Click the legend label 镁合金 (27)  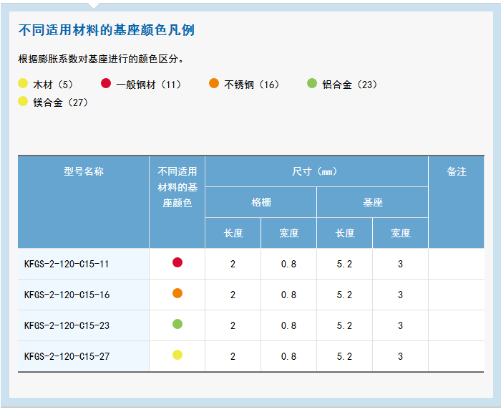(61, 102)
